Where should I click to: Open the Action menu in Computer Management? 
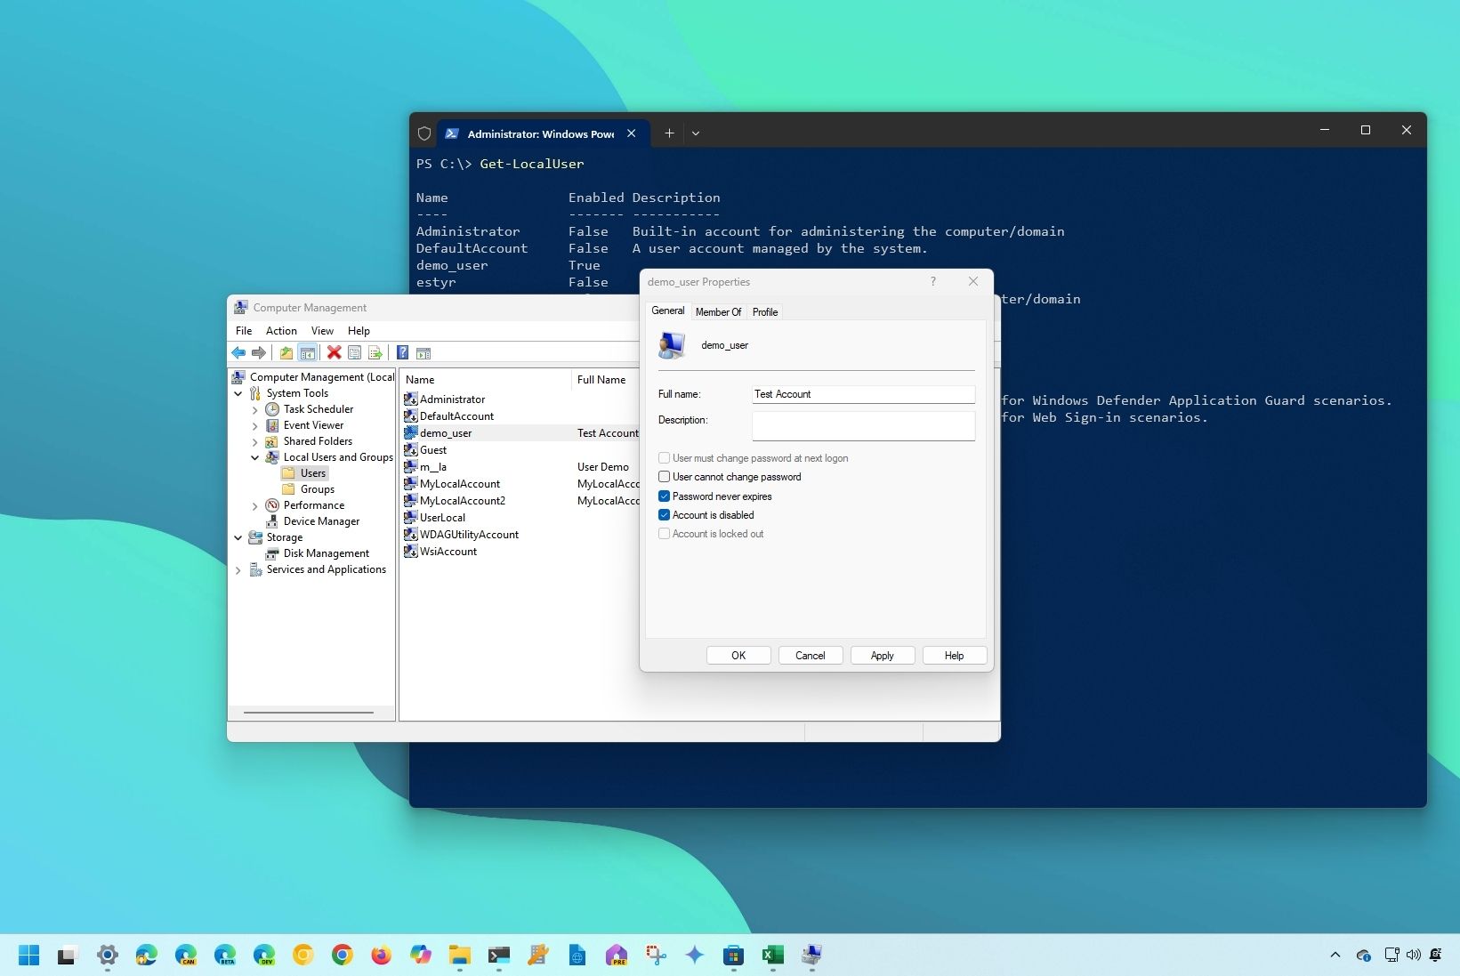point(280,330)
